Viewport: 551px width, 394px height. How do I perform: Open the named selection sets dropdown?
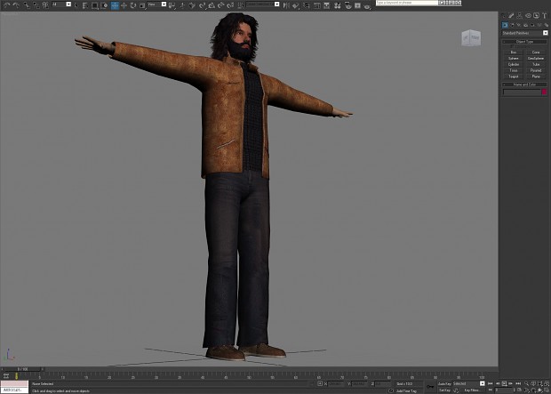262,4
